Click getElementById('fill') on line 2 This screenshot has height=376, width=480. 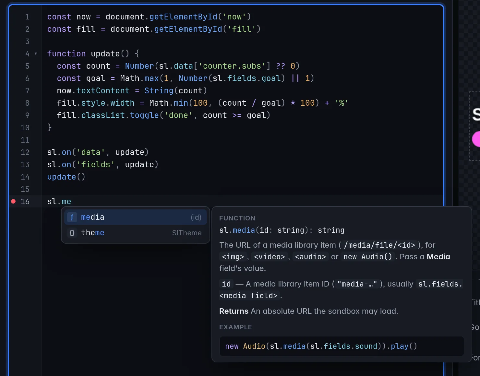[207, 29]
